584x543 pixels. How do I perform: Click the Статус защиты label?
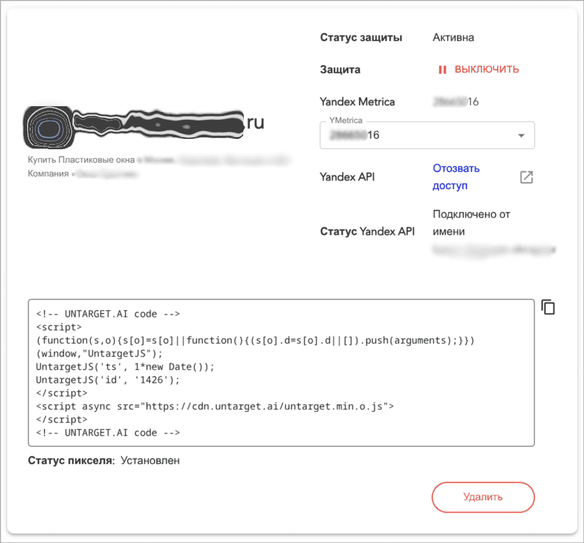(x=361, y=38)
